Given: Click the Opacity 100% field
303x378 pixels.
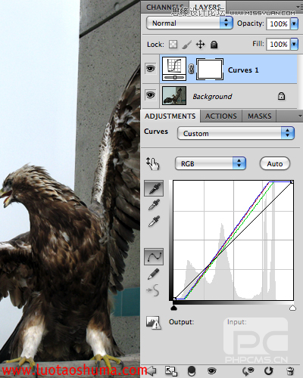Looking at the screenshot, I should tap(278, 24).
